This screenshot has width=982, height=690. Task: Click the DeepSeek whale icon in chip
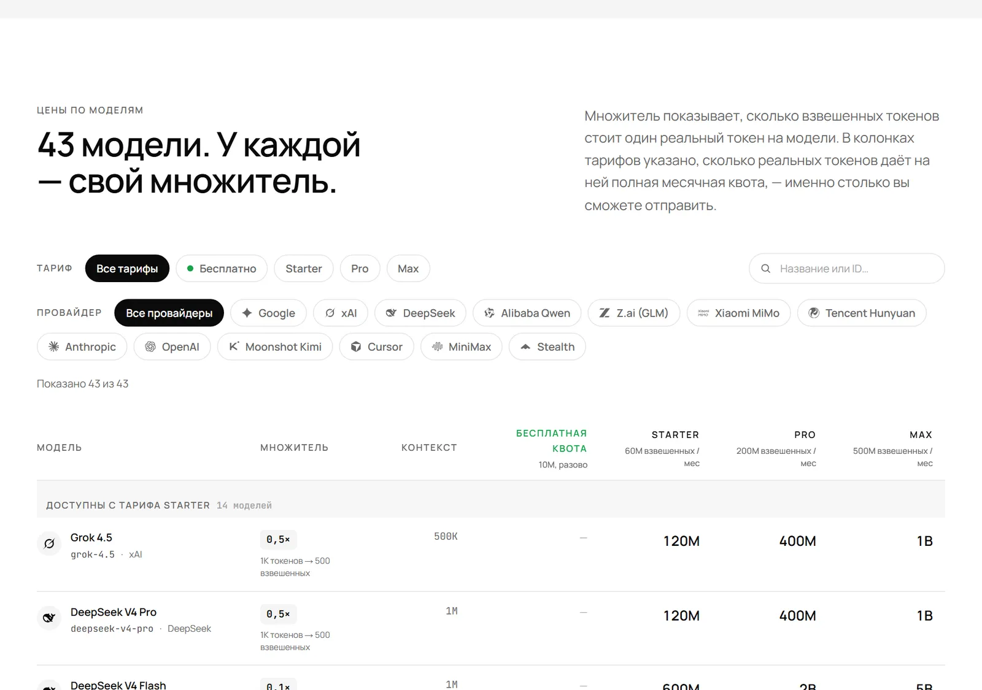(391, 313)
